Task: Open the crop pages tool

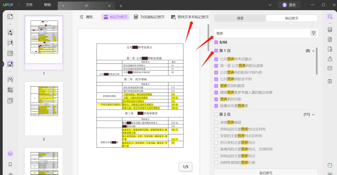Action: coord(10,90)
